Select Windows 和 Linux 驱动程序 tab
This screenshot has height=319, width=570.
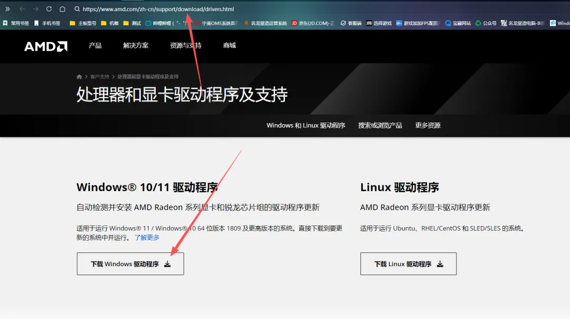pyautogui.click(x=306, y=126)
